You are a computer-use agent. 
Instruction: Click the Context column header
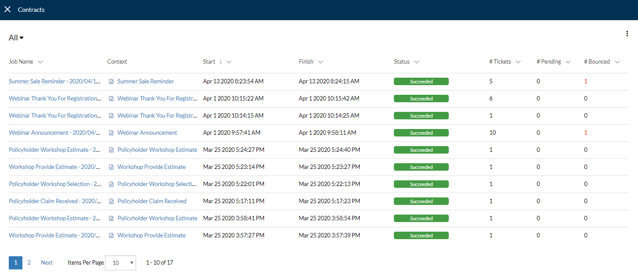tap(117, 62)
